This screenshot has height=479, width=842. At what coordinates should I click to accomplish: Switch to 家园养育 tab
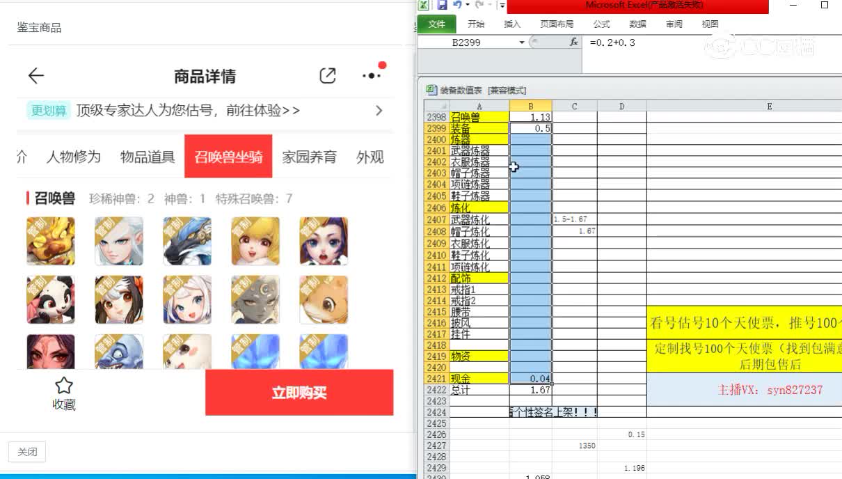(310, 157)
